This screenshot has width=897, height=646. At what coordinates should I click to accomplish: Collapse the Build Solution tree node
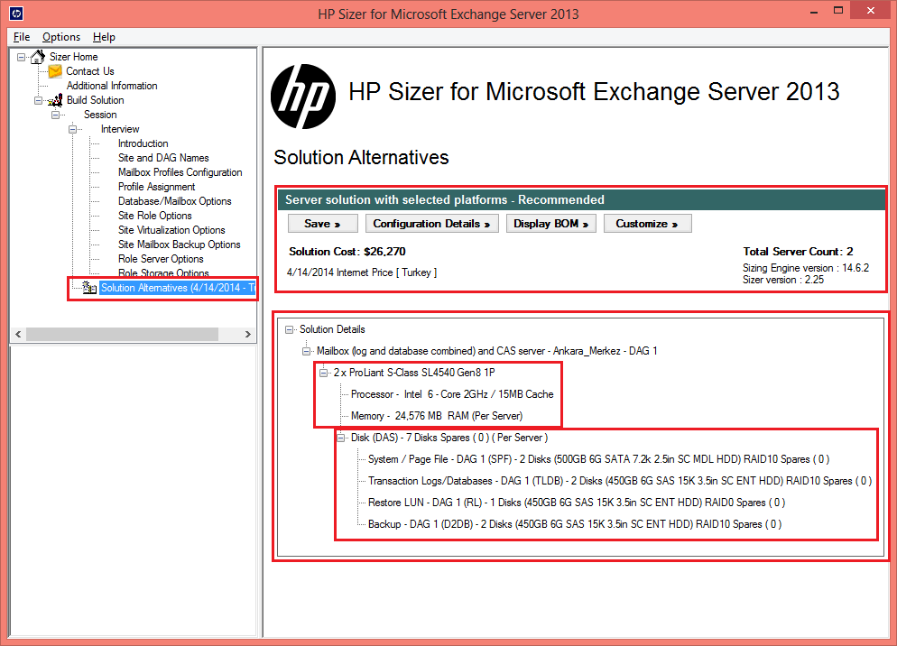coord(38,100)
